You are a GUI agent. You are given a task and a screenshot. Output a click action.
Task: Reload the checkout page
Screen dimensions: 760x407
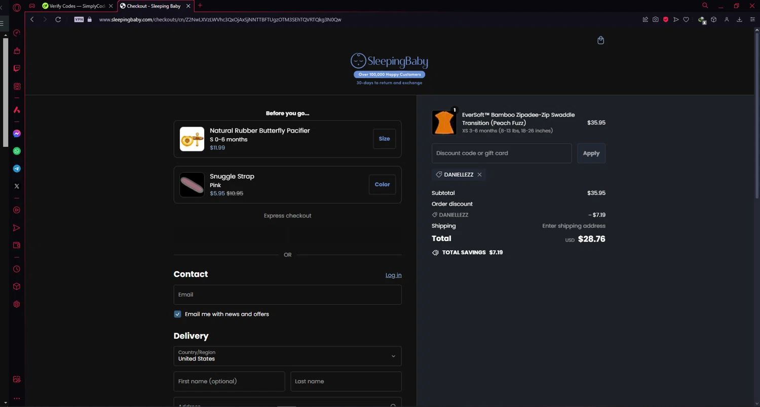click(x=58, y=20)
